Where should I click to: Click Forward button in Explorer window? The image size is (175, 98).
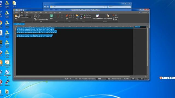click(x=48, y=7)
